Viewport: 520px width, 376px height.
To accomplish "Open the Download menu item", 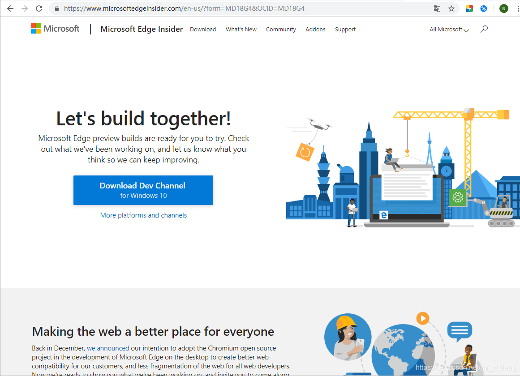I will point(203,30).
